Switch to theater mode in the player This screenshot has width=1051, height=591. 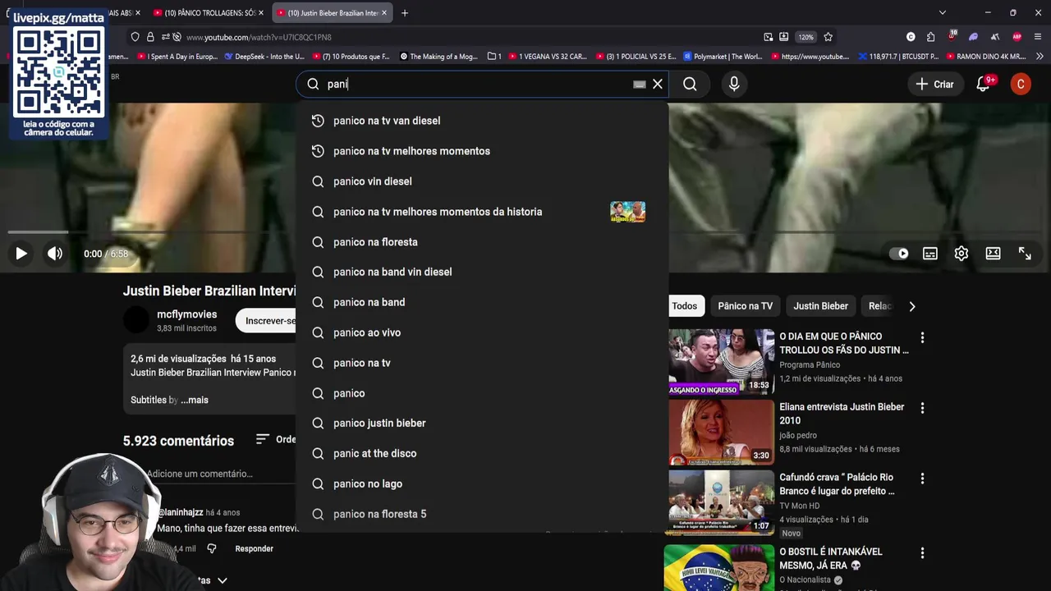click(994, 254)
